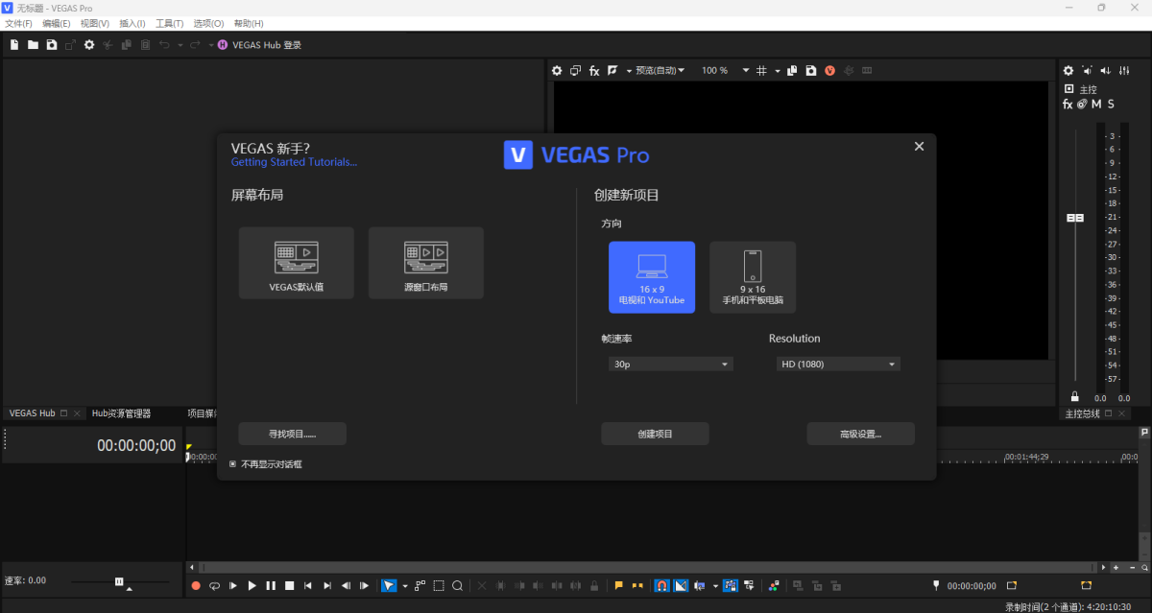This screenshot has width=1152, height=613.
Task: Click the overlays grid icon in preview
Action: pos(761,70)
